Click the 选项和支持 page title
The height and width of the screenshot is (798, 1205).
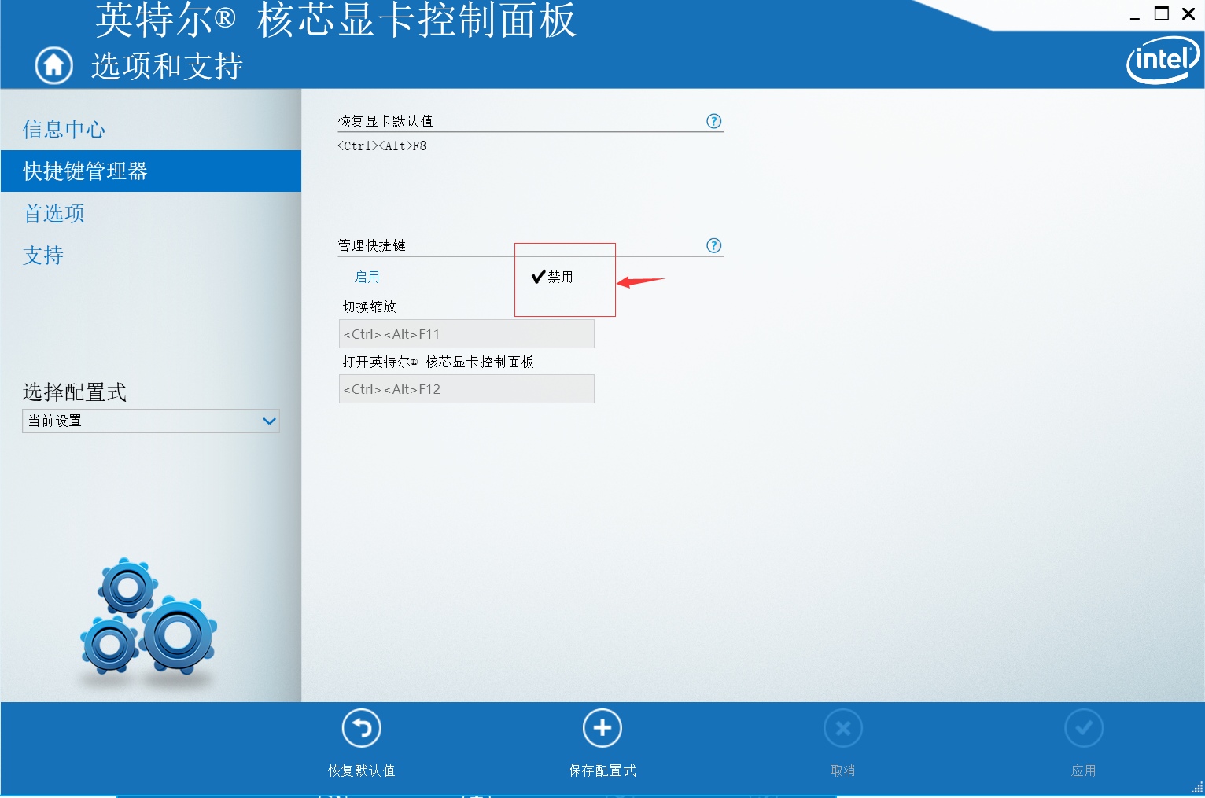(x=167, y=66)
